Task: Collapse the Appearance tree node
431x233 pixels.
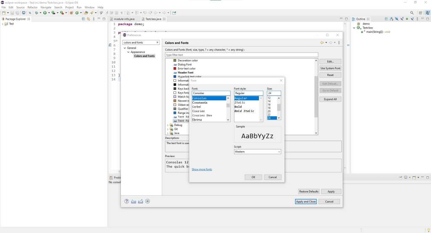Action: pos(128,52)
